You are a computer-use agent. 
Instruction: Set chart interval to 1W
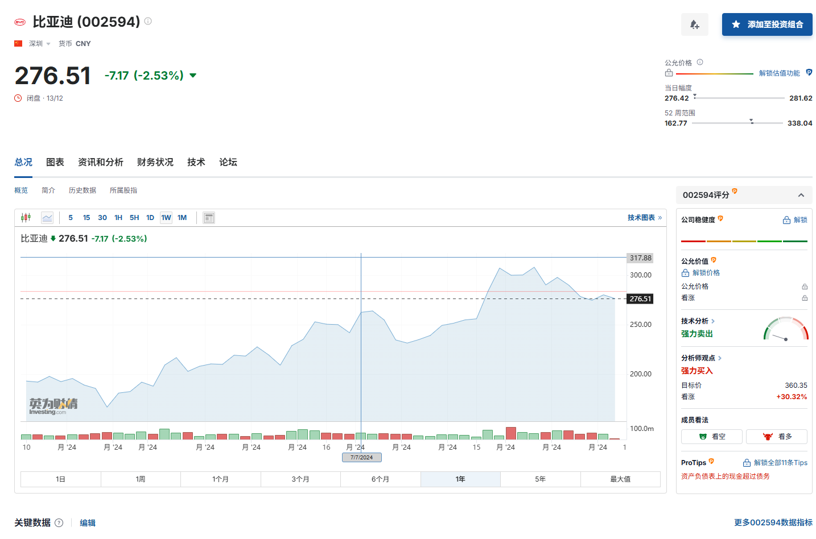coord(166,218)
